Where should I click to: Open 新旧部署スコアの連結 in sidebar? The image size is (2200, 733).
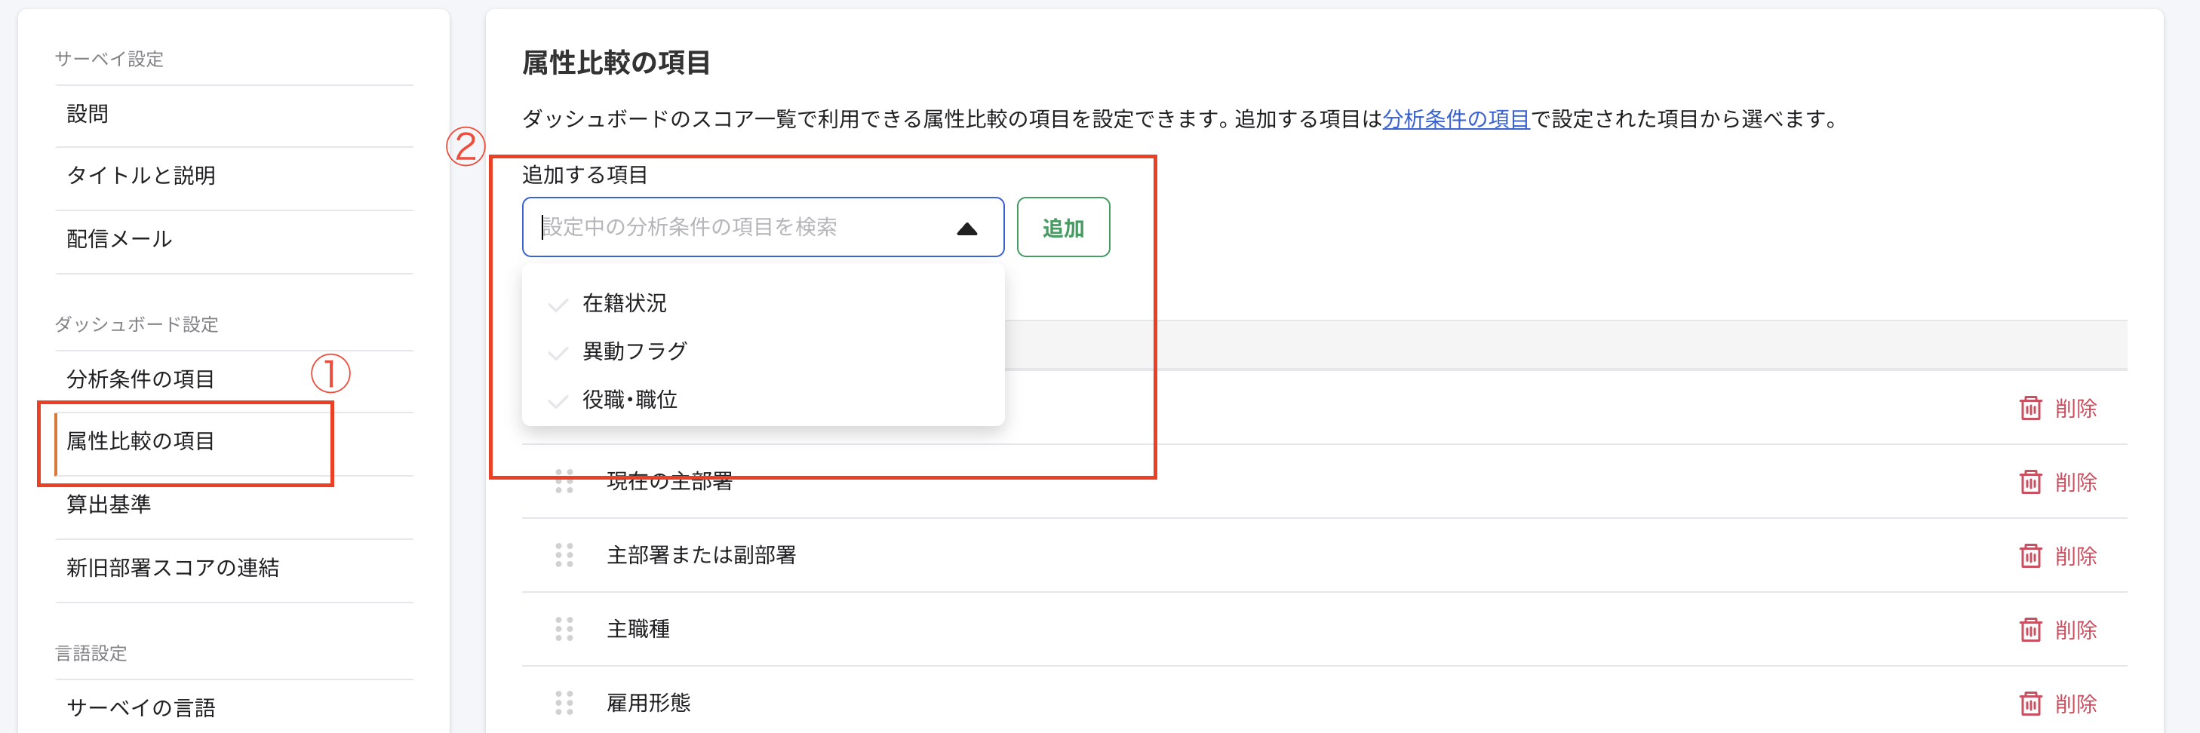pos(173,569)
